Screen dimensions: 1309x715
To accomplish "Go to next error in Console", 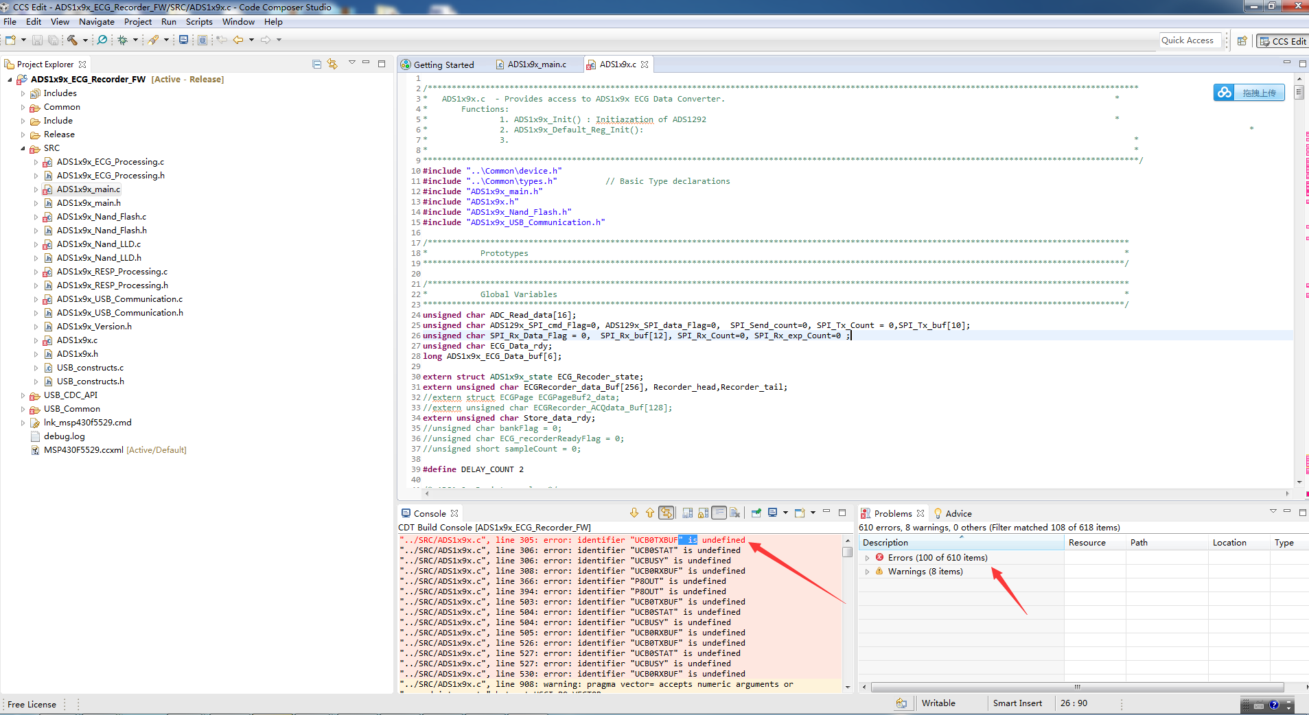I will [x=634, y=513].
